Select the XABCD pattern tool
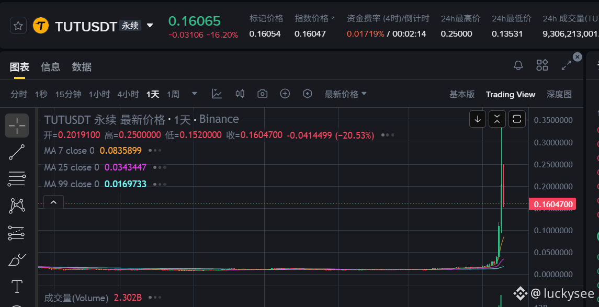The height and width of the screenshot is (307, 599). (17, 206)
